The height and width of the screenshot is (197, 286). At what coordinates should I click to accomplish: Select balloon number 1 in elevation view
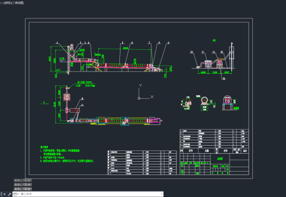pyautogui.click(x=57, y=43)
